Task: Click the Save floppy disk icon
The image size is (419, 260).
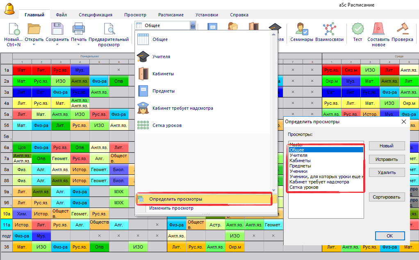Action: point(57,29)
